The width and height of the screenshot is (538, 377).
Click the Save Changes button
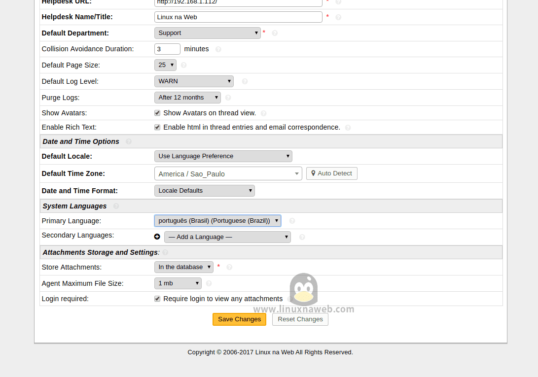coord(239,319)
